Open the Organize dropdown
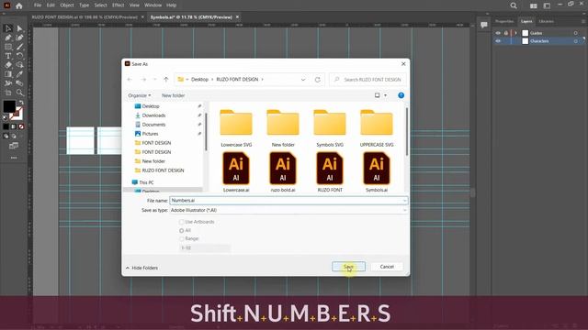This screenshot has height=330, width=588. tap(139, 95)
